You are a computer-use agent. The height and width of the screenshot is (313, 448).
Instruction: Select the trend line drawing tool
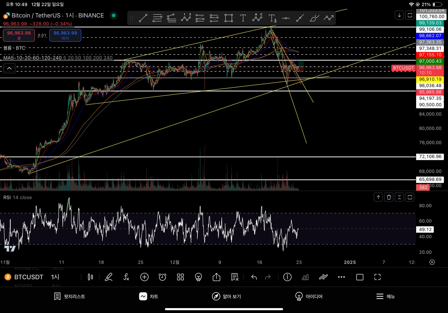pyautogui.click(x=143, y=18)
